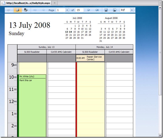The height and width of the screenshot is (138, 163).
Task: Click scrollbar up arrow
Action: (x=160, y=8)
